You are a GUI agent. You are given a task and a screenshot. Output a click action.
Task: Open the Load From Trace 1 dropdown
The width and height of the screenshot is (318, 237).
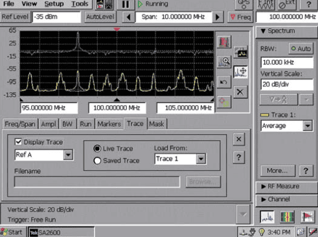(201, 159)
